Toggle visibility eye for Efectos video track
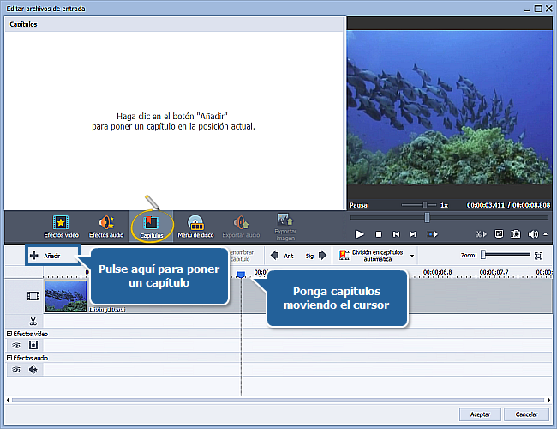The height and width of the screenshot is (429, 557). [16, 345]
